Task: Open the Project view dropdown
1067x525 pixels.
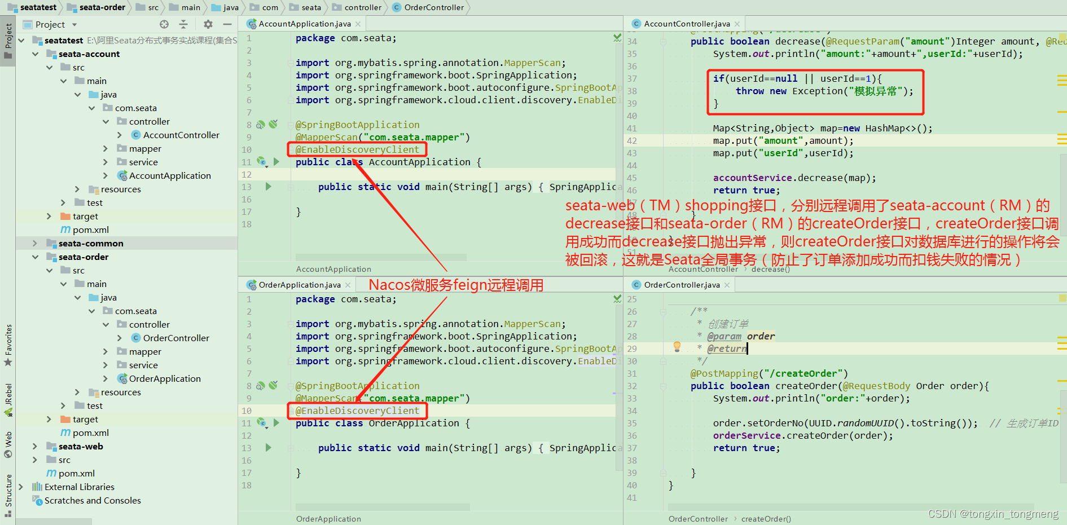Action: pyautogui.click(x=74, y=25)
